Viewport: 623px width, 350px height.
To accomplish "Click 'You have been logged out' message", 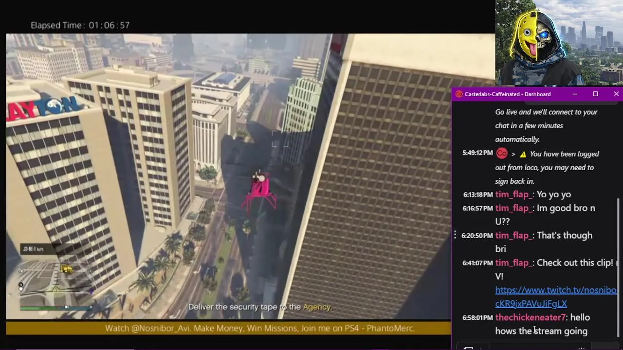I will pos(547,167).
